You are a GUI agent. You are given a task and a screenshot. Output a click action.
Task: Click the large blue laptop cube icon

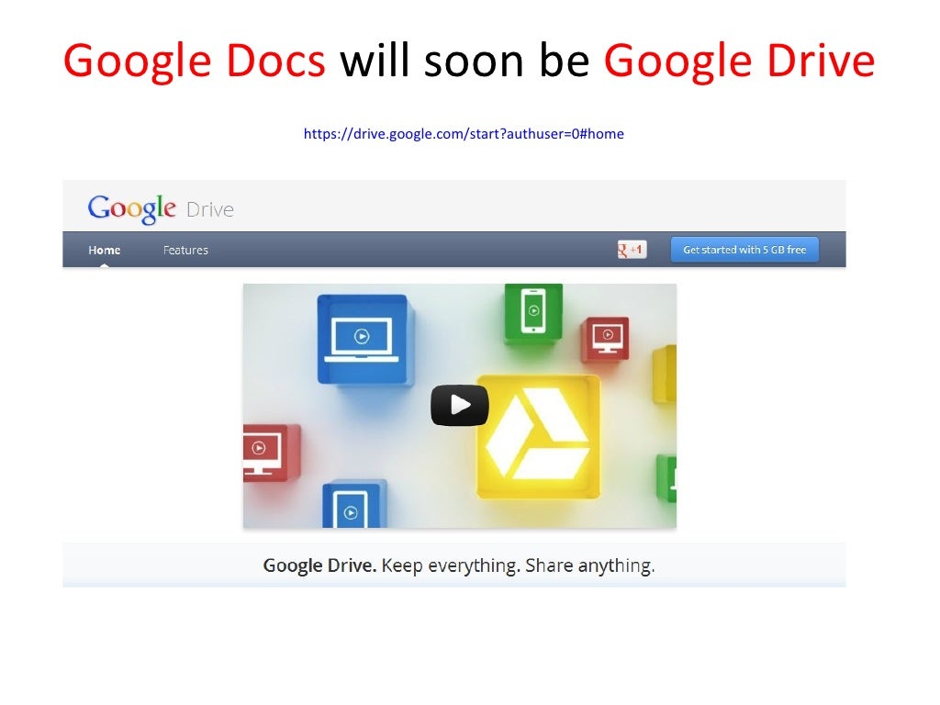point(364,340)
